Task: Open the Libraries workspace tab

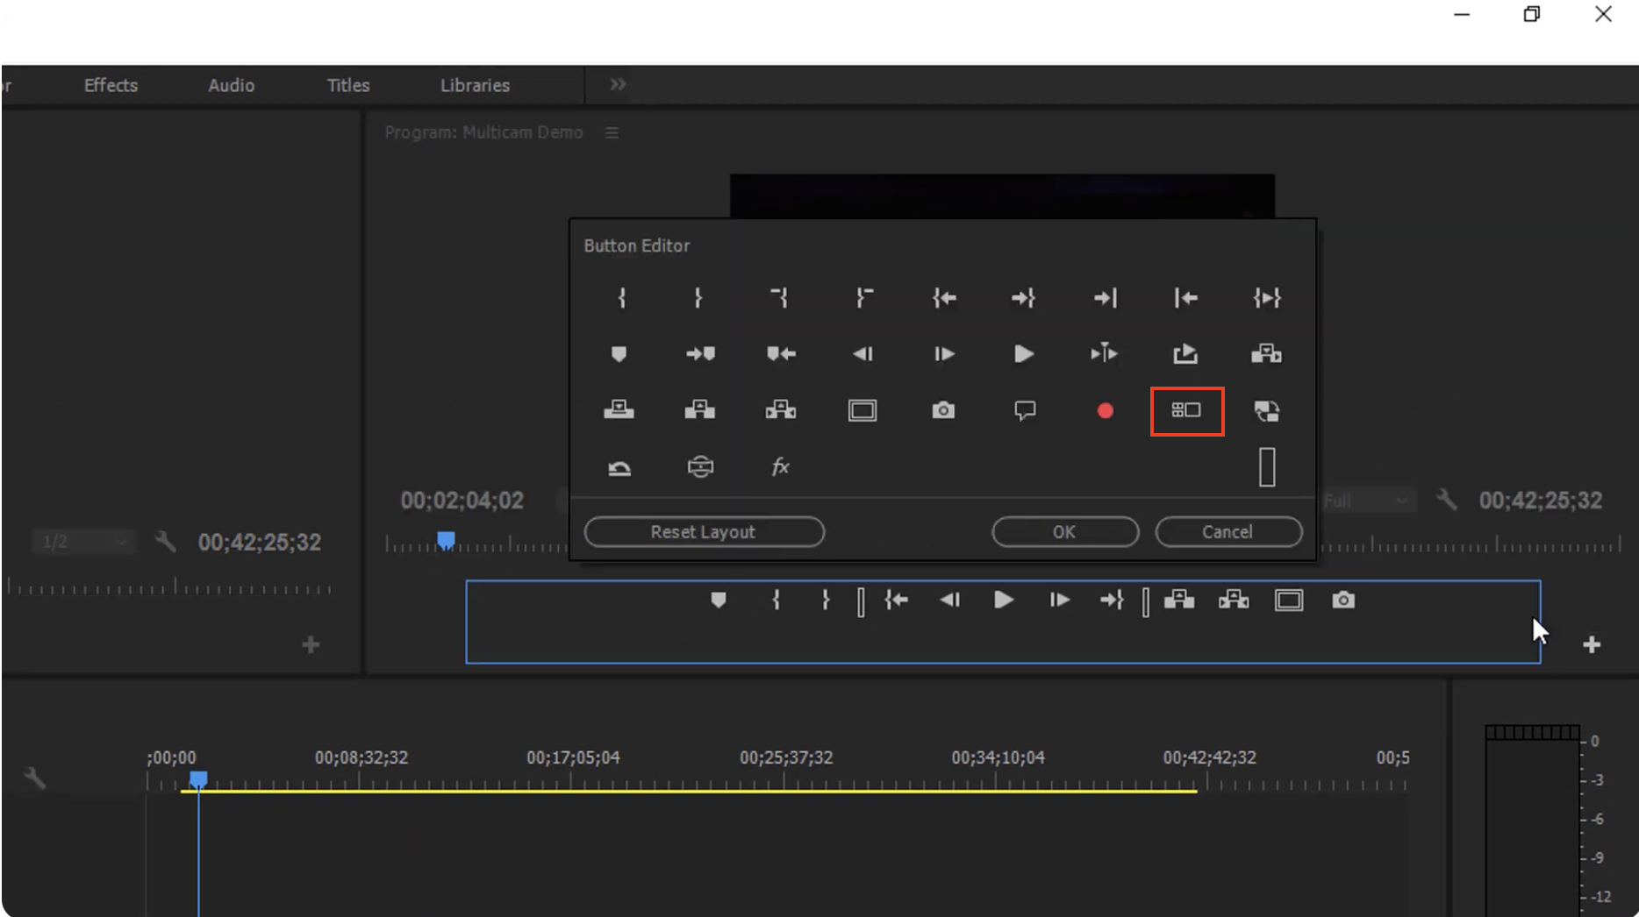Action: (x=475, y=86)
